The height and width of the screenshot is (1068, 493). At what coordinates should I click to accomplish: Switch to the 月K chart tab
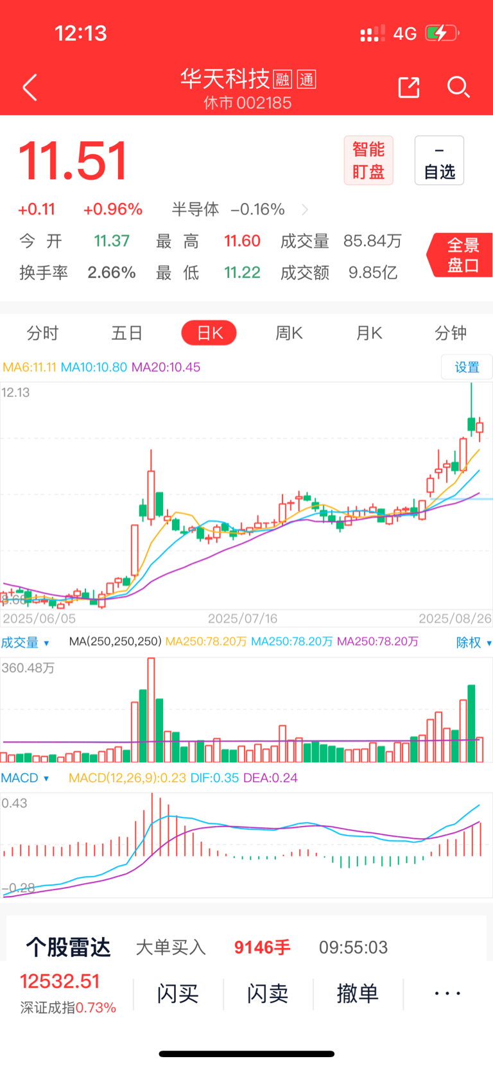tap(369, 333)
